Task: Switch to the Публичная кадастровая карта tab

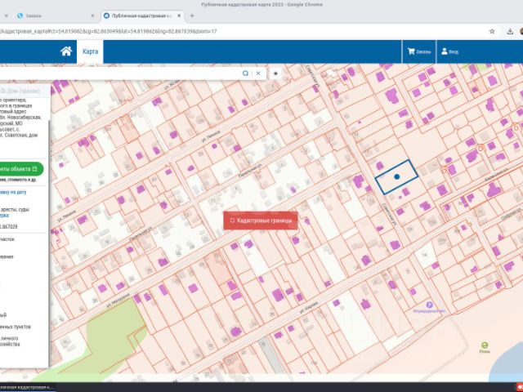Action: [141, 16]
